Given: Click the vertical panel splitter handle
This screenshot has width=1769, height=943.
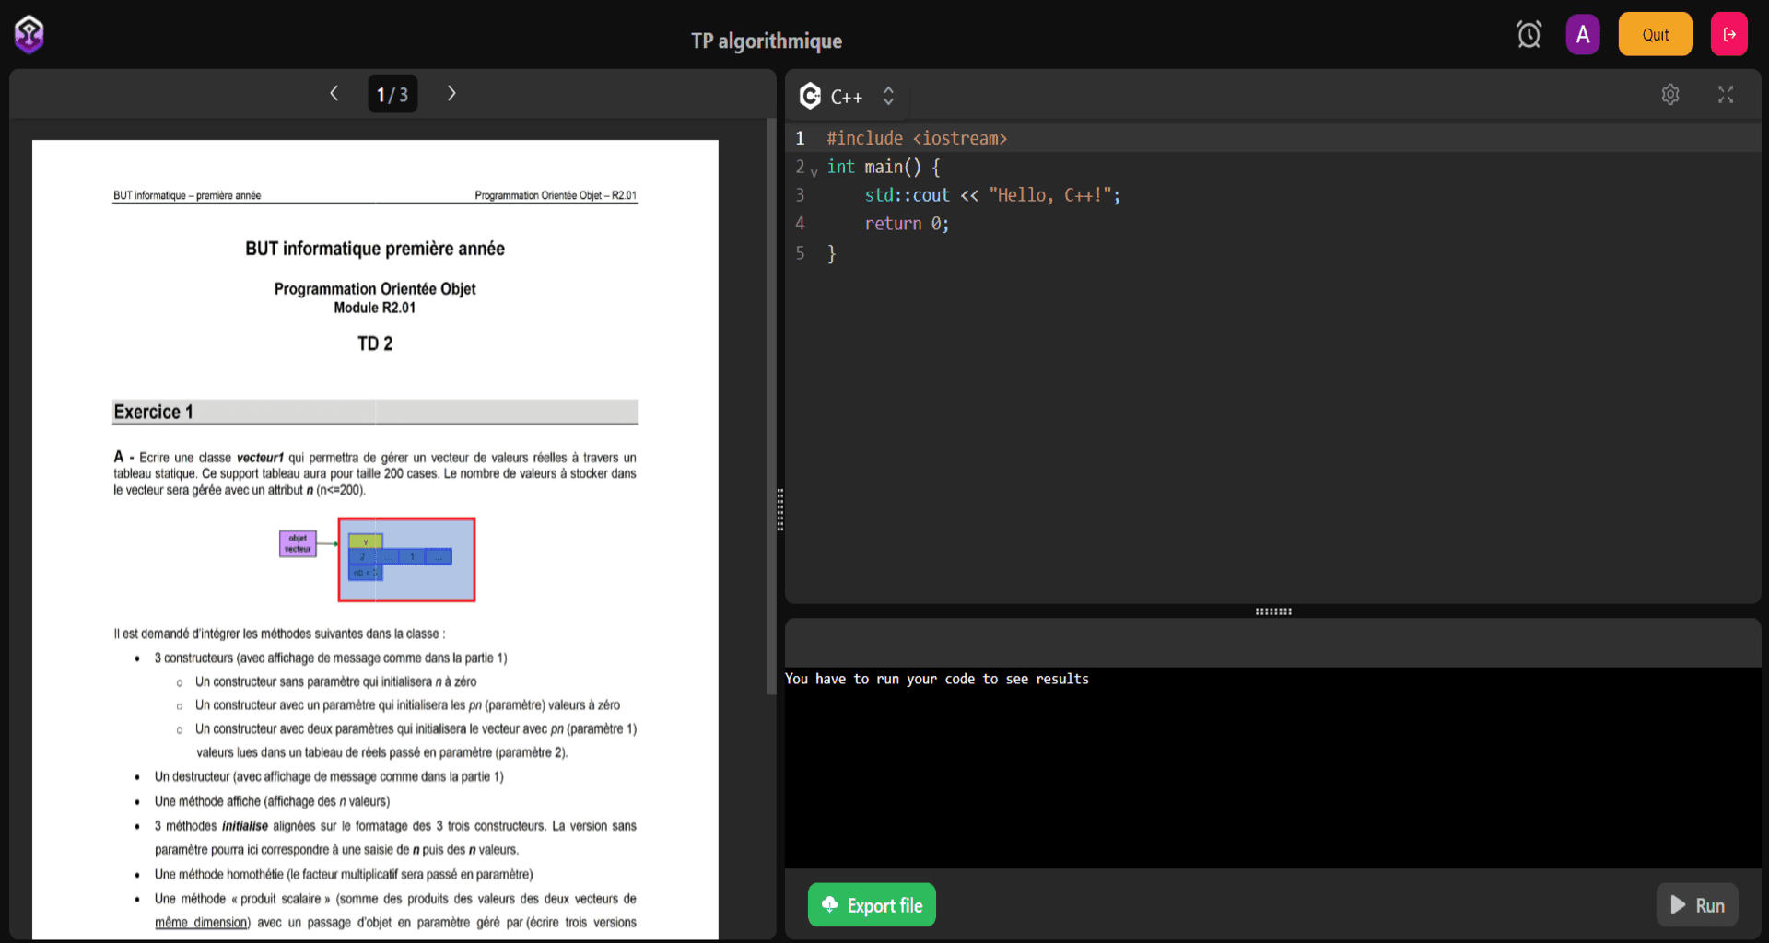Looking at the screenshot, I should (x=780, y=509).
